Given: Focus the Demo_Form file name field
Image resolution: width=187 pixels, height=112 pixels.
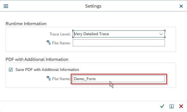Looking at the screenshot, I should 119,79.
